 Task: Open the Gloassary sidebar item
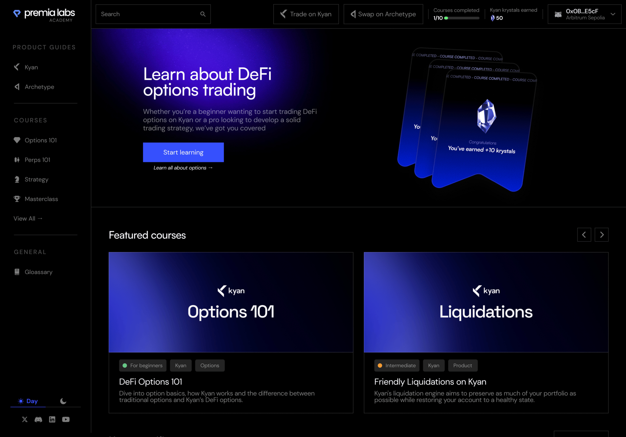[38, 272]
